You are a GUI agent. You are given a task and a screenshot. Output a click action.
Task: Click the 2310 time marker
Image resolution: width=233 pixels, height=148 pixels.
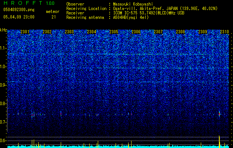click(x=224, y=32)
